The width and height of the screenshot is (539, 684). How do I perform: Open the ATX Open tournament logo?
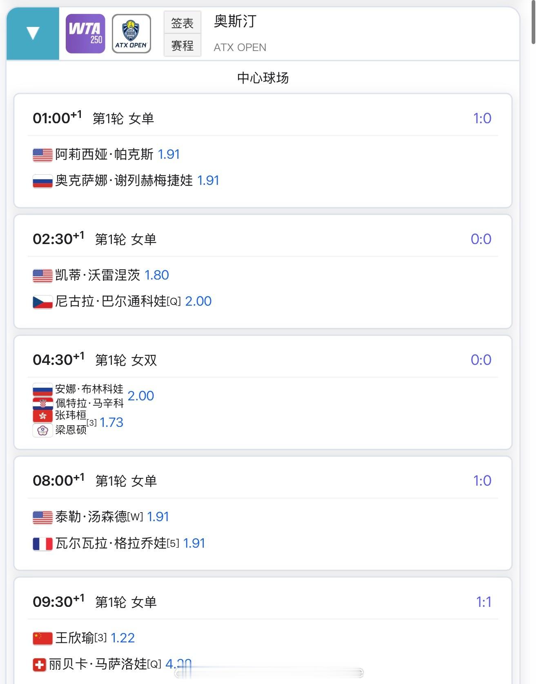coord(131,34)
